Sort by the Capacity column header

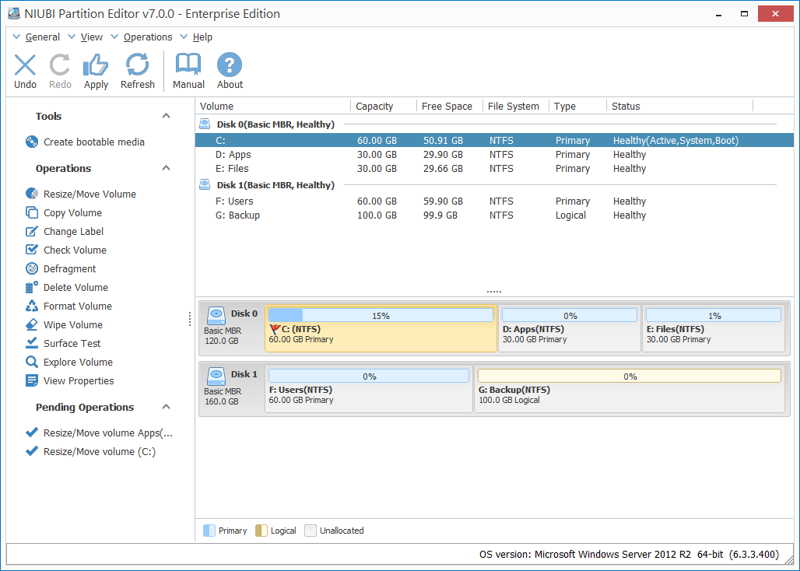pyautogui.click(x=384, y=106)
